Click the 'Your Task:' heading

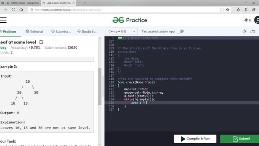(x=8, y=141)
